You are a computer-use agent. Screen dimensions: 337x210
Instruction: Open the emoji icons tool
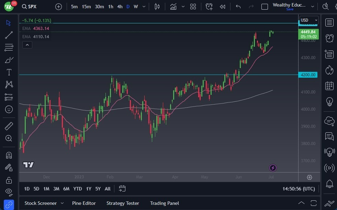point(9,109)
